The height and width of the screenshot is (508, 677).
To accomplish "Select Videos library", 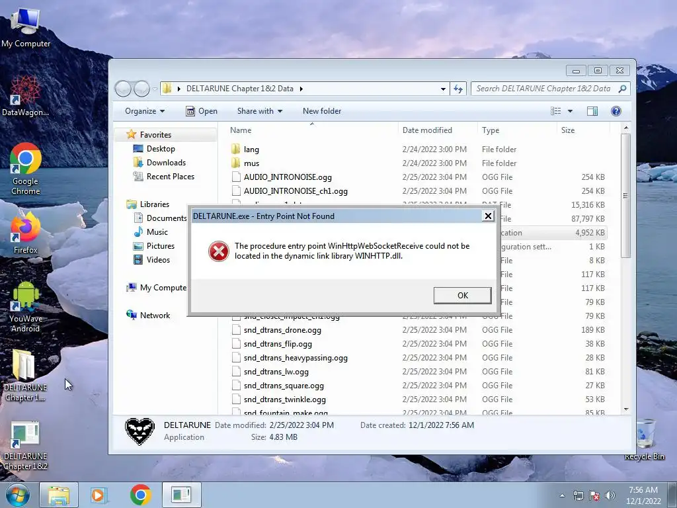I will click(x=152, y=259).
